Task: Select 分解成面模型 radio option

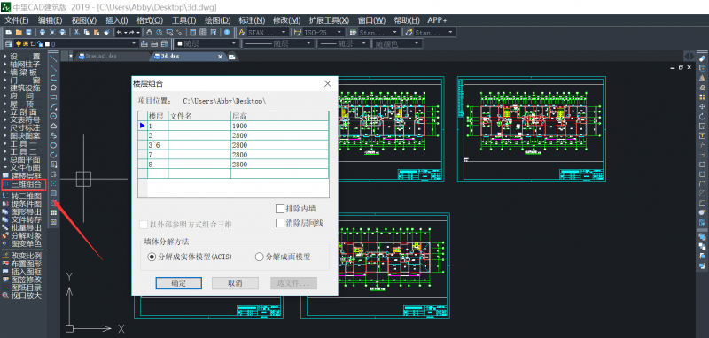Action: click(259, 257)
